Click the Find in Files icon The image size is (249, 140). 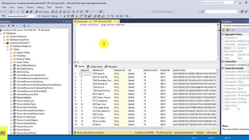coord(203,12)
